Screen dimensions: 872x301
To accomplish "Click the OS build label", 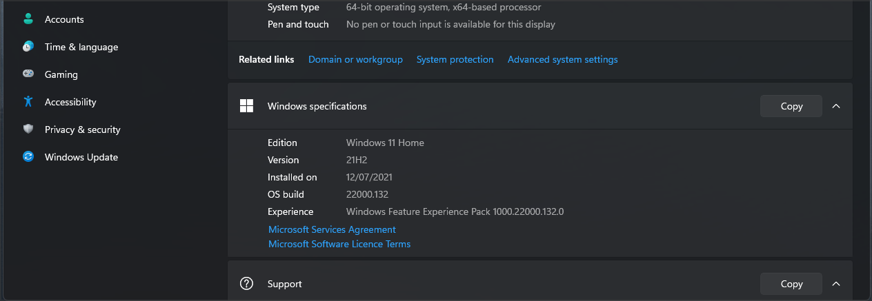I will click(286, 194).
